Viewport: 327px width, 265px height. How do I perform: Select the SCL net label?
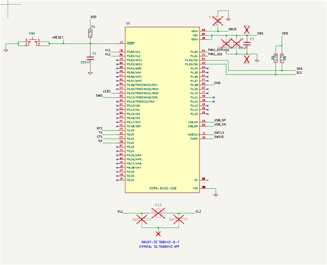[299, 73]
